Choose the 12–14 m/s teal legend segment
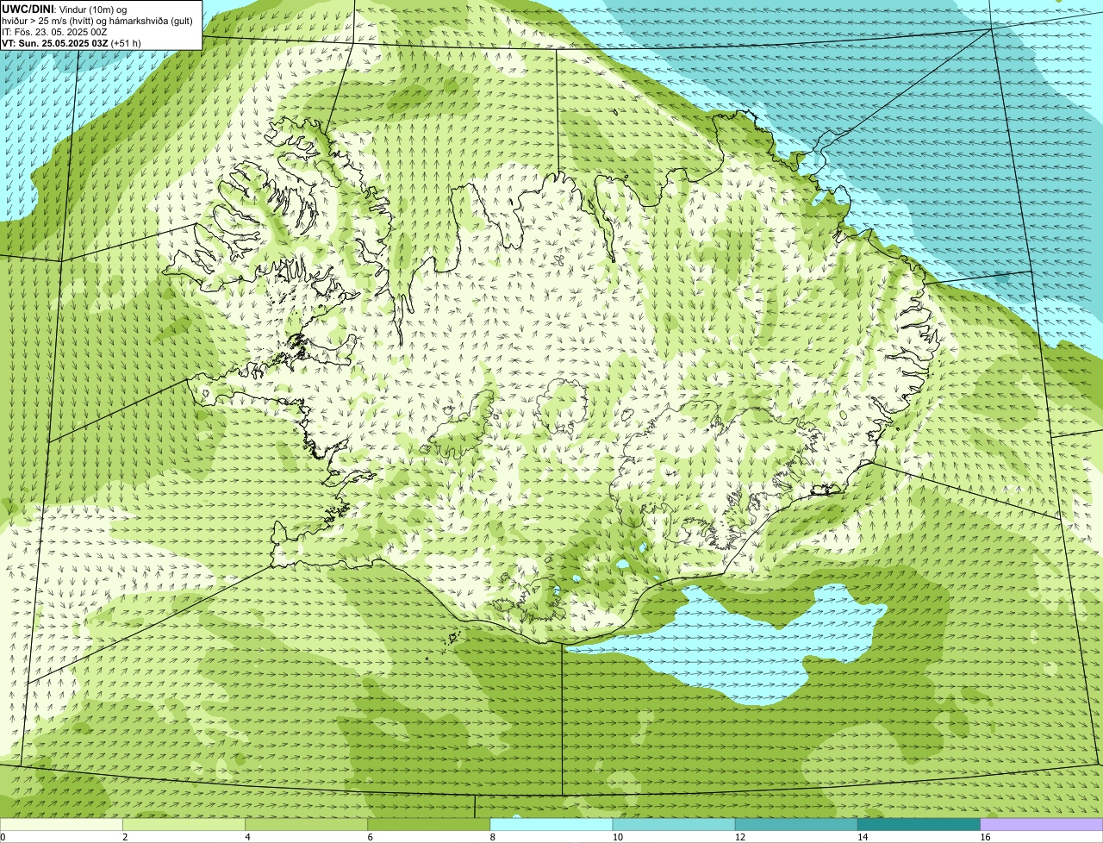The width and height of the screenshot is (1103, 843). [796, 825]
